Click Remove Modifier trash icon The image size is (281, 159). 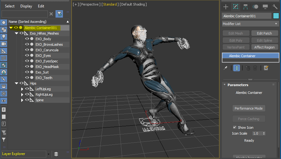click(255, 68)
